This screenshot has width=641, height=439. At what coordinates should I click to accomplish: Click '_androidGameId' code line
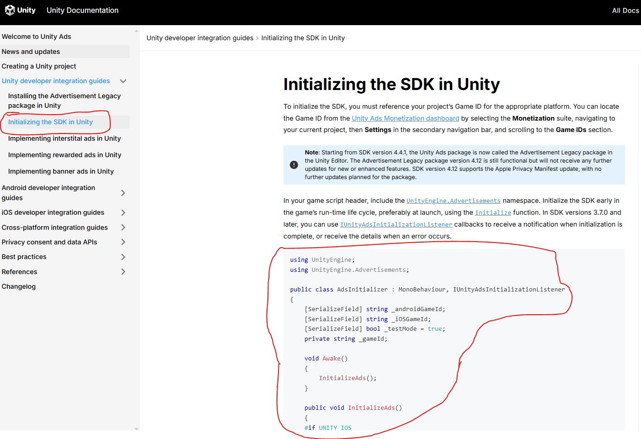(375, 309)
